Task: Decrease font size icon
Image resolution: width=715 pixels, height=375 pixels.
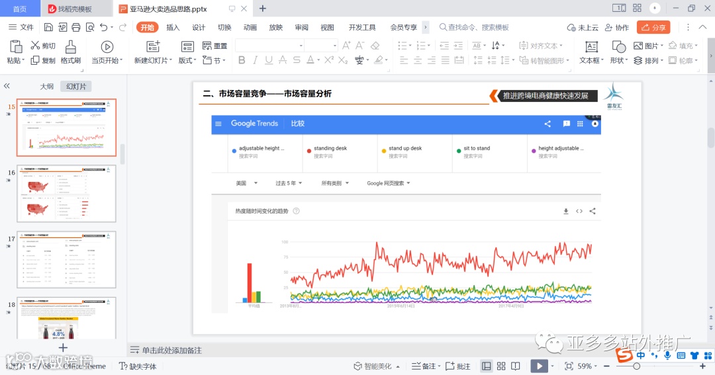Action: (360, 46)
